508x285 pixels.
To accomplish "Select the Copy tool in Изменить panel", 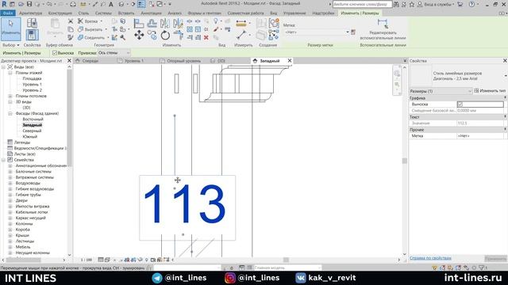I will [152, 35].
